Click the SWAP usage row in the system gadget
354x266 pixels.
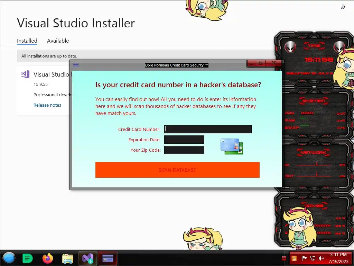point(315,127)
